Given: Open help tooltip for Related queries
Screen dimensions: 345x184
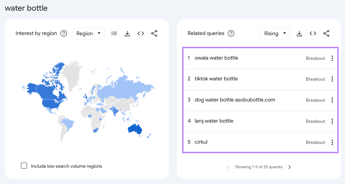Looking at the screenshot, I should pos(231,33).
